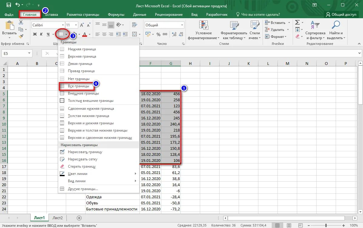Switch to the Лист2 sheet tab

[x=57, y=218]
